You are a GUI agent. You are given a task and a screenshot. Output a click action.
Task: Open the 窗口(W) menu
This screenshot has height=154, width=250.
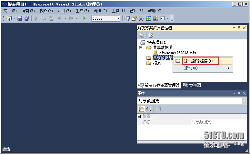click(x=136, y=11)
